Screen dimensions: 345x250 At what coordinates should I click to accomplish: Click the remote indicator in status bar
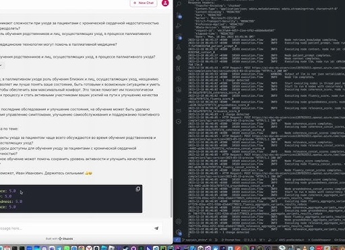coord(177,240)
